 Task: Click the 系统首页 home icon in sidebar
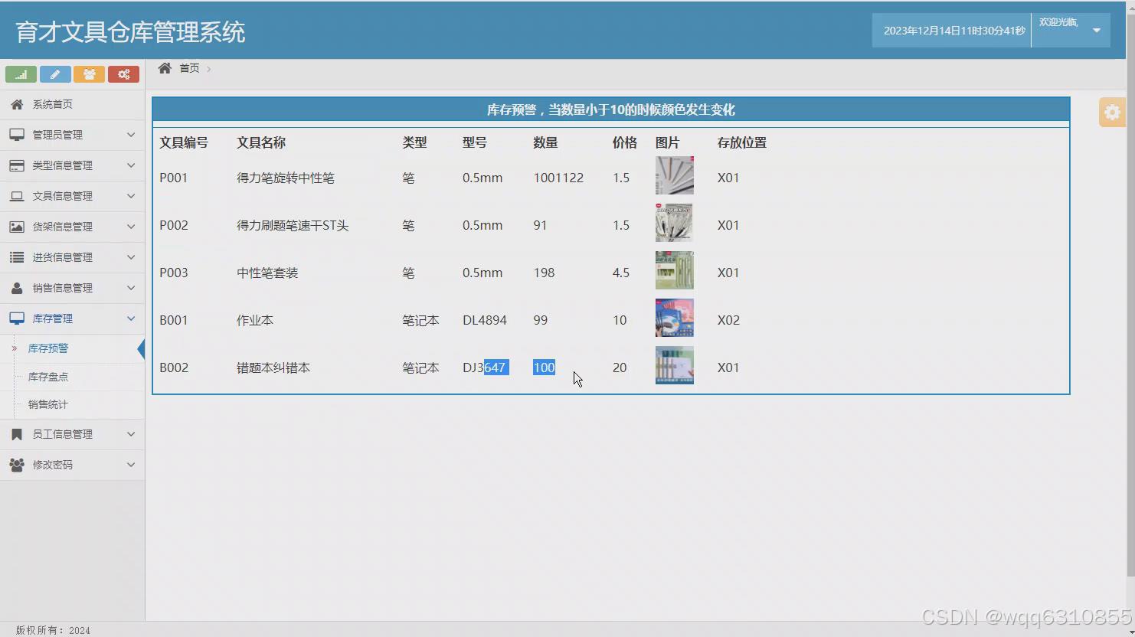(17, 103)
